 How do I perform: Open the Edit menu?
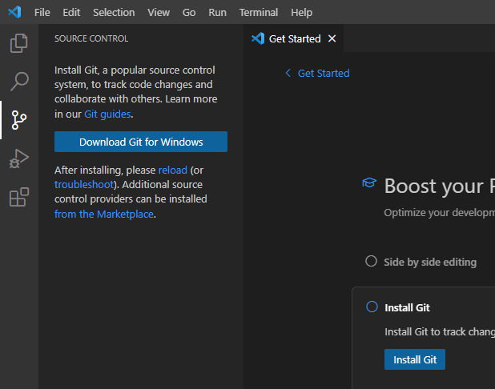(x=71, y=12)
